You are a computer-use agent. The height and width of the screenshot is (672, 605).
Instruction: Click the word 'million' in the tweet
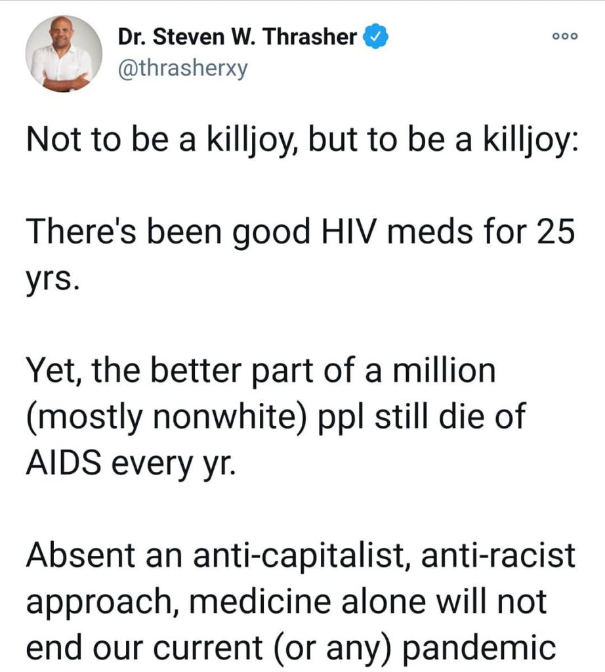(444, 370)
